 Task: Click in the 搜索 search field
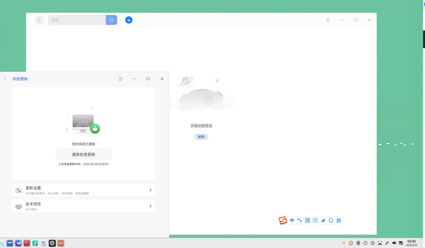click(77, 20)
